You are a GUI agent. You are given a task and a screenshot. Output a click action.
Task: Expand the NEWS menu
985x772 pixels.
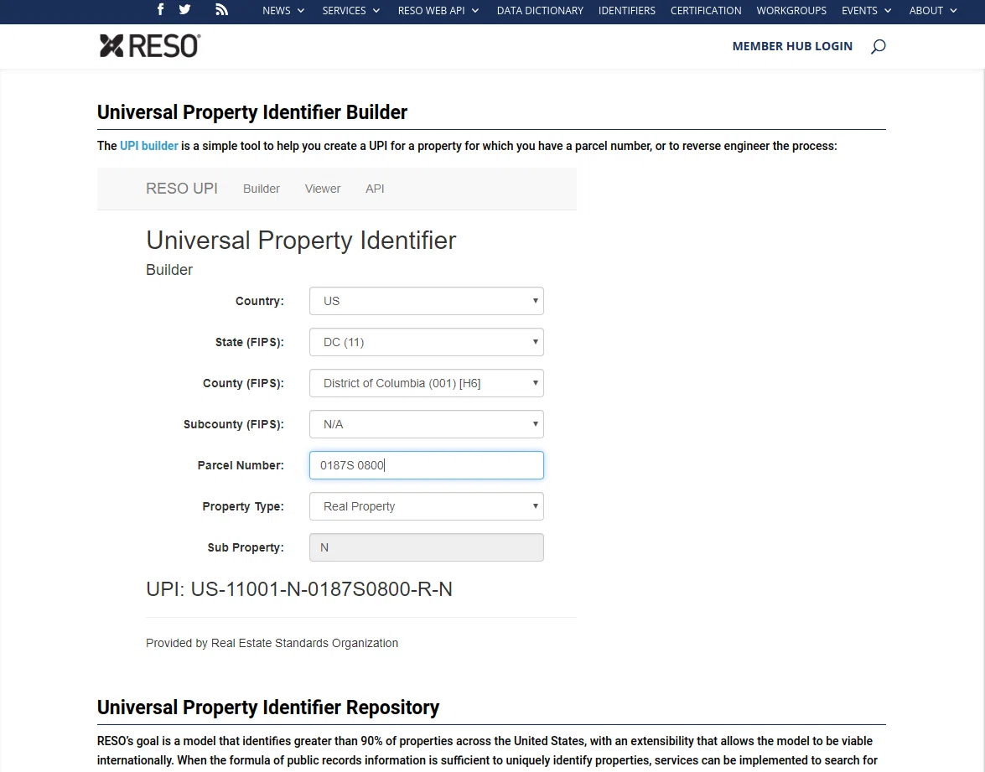pos(283,11)
